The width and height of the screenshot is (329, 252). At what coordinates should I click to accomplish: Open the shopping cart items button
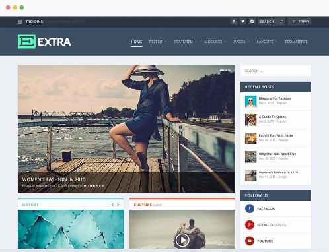click(x=300, y=22)
